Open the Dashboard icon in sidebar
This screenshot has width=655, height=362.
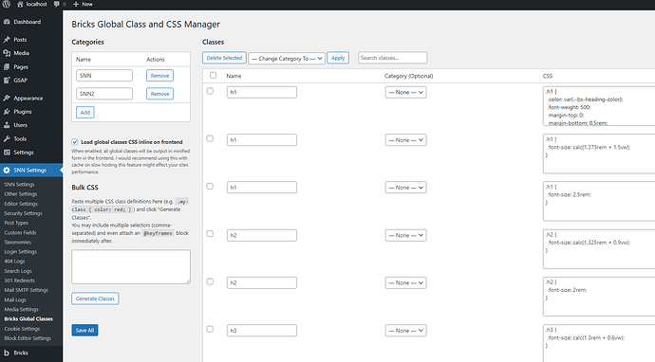point(7,22)
